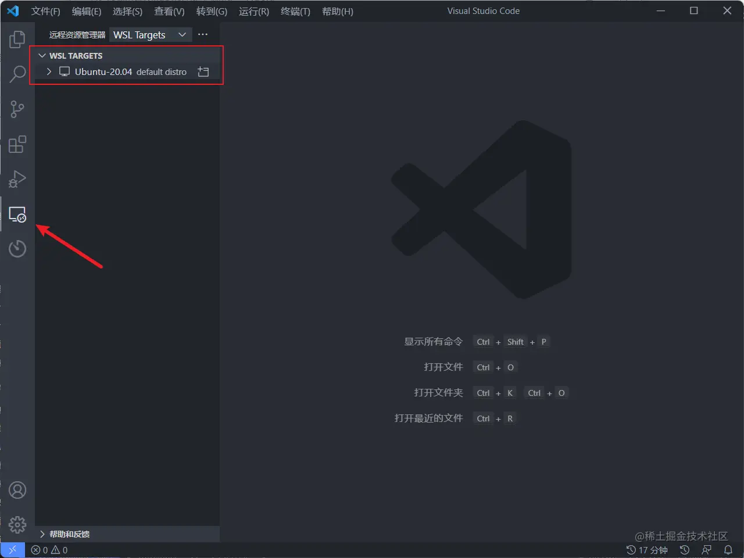Screen dimensions: 744x558
Task: Open the Manage gear icon
Action: pyautogui.click(x=17, y=525)
